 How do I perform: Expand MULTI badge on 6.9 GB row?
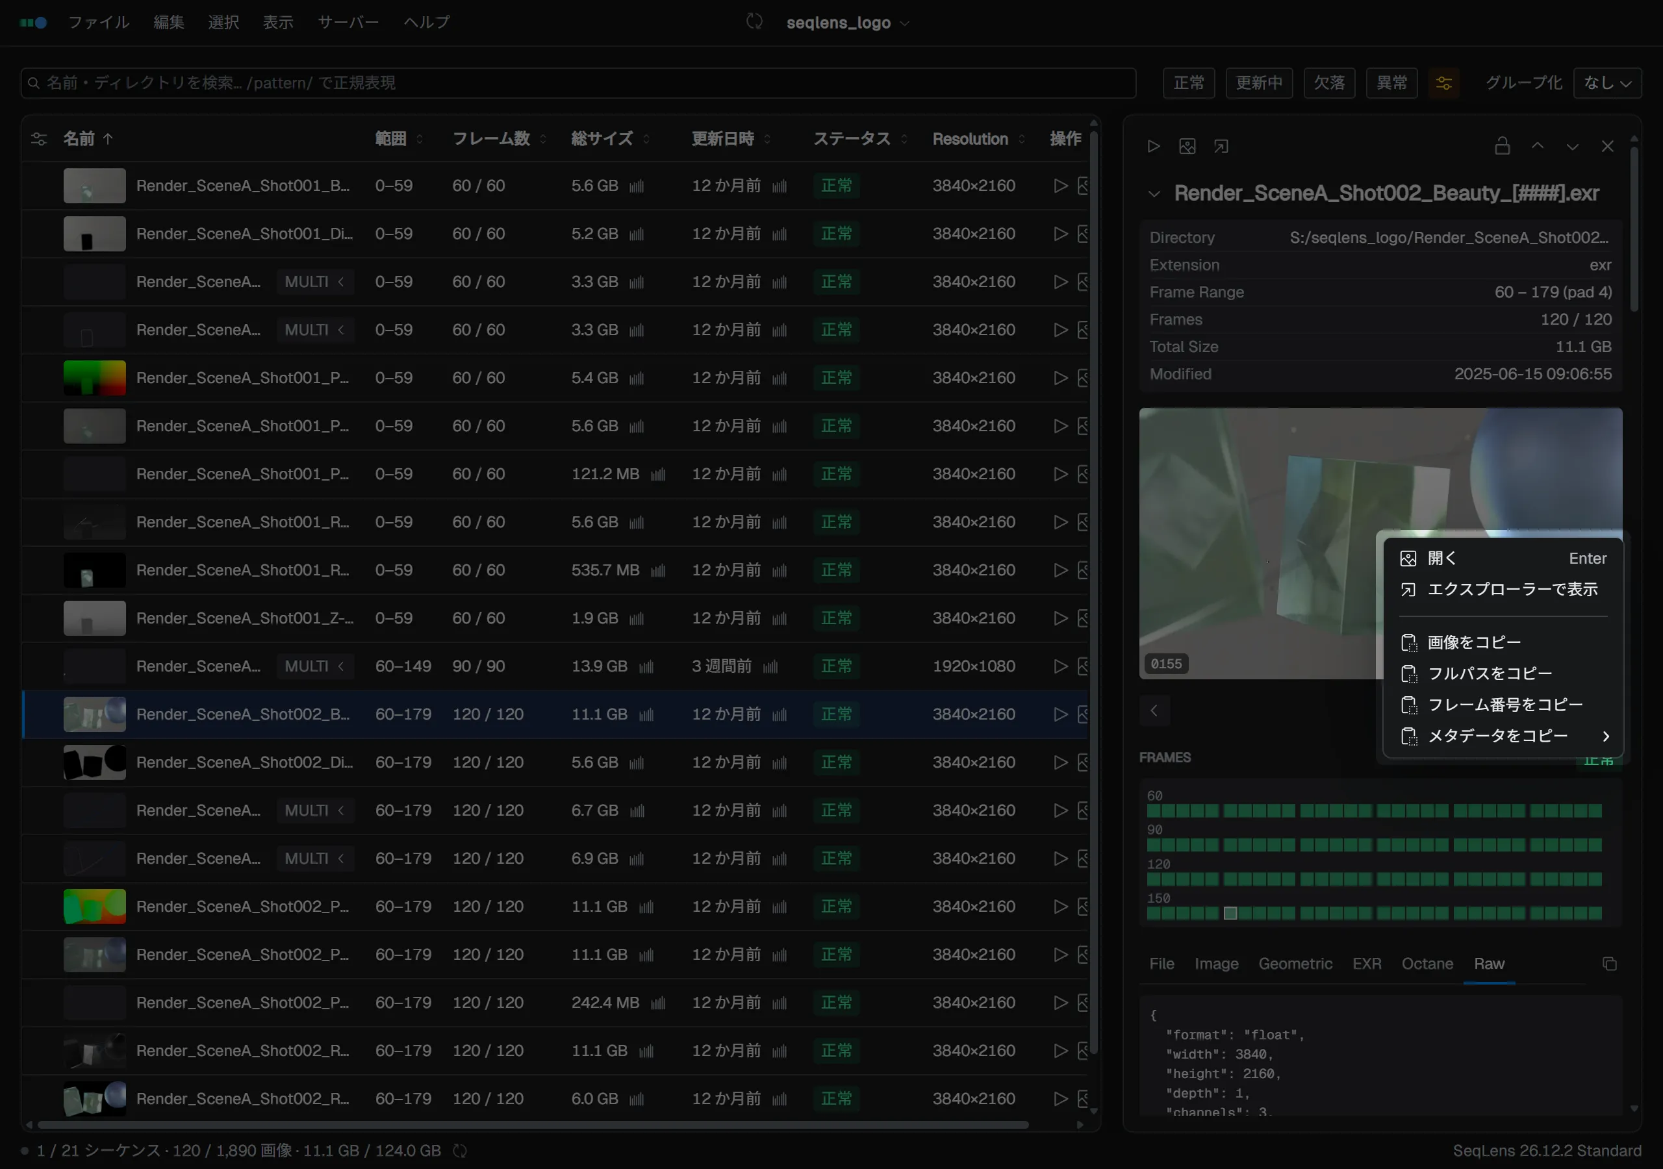pyautogui.click(x=314, y=859)
